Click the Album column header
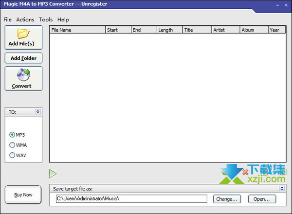 (254, 30)
